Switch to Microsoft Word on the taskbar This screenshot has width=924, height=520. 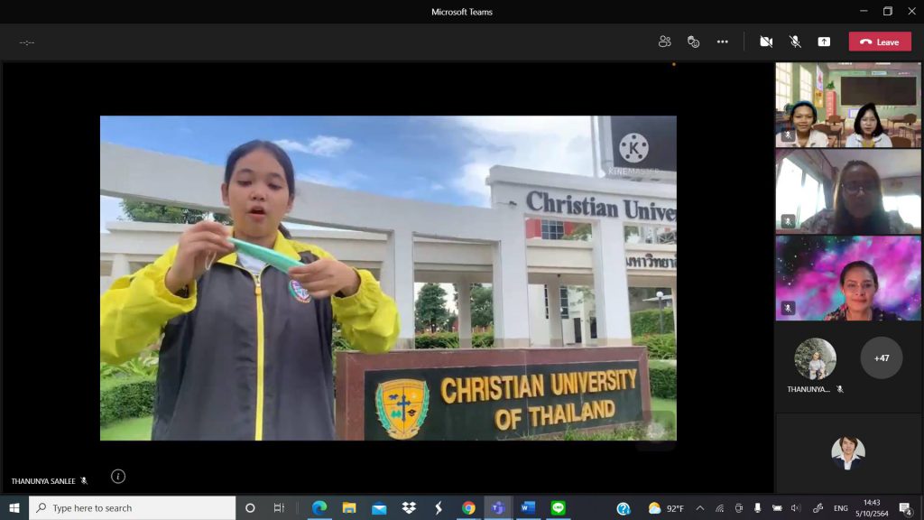pyautogui.click(x=528, y=507)
